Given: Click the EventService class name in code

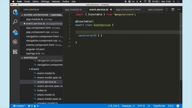Looking at the screenshot, I should pyautogui.click(x=102, y=25).
